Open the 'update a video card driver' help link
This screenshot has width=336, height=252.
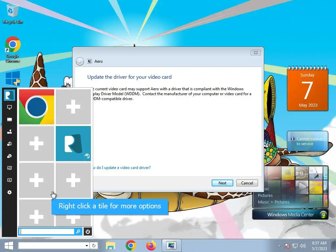click(122, 168)
